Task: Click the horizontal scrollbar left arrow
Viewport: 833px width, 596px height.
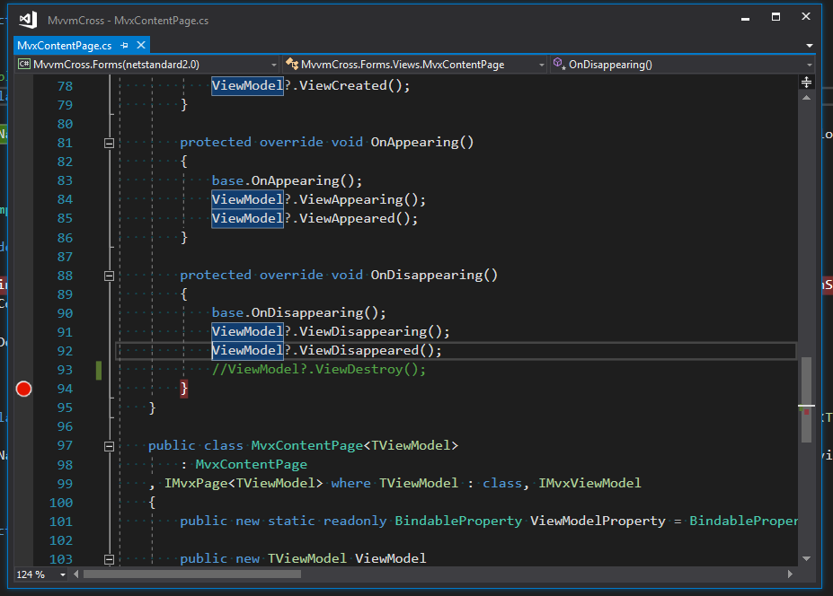Action: (x=76, y=574)
